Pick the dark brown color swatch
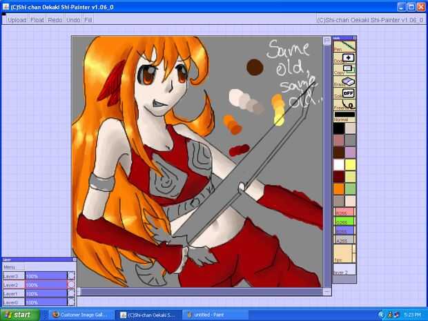Screen dimensions: 428x321 339,153
